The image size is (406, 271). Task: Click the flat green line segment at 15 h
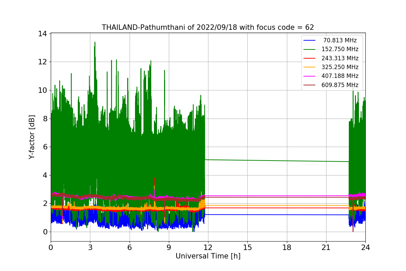point(247,160)
